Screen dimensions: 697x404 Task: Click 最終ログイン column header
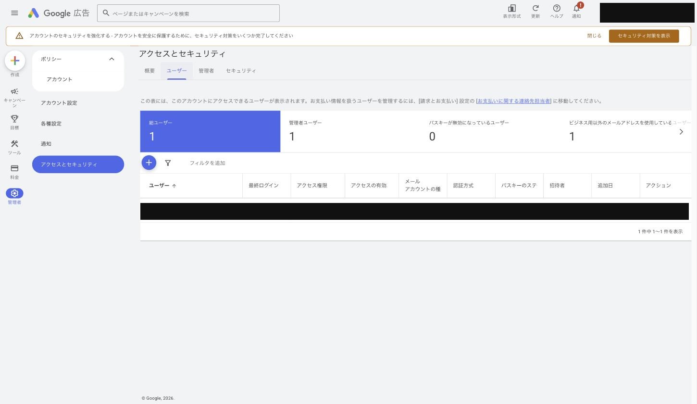pyautogui.click(x=263, y=186)
